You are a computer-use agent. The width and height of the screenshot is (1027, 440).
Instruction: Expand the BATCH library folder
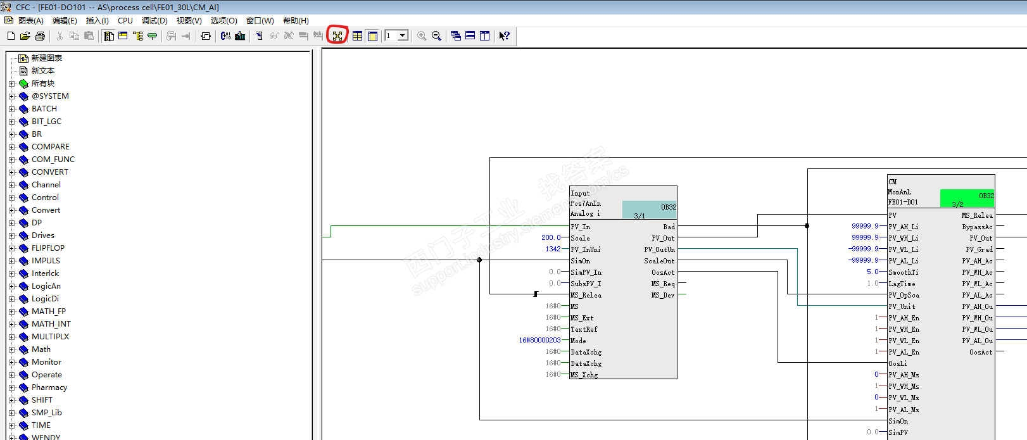point(11,109)
